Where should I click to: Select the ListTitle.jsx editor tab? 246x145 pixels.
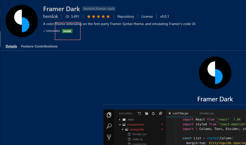point(181,113)
